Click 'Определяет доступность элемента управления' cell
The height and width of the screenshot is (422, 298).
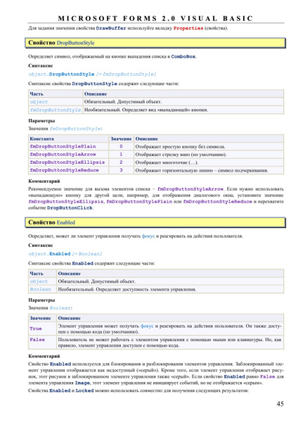[x=171, y=289]
